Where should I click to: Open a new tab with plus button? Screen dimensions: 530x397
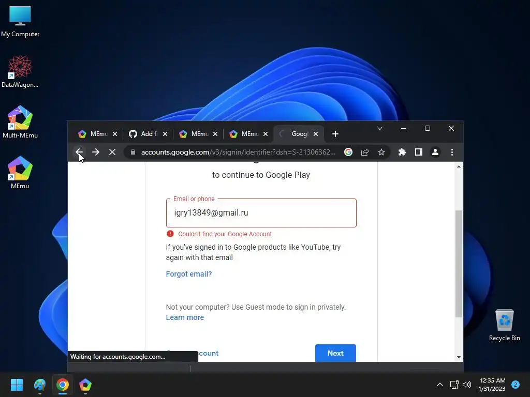[x=335, y=134]
